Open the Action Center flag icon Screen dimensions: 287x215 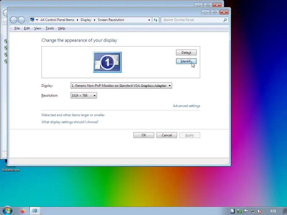[x=246, y=211]
